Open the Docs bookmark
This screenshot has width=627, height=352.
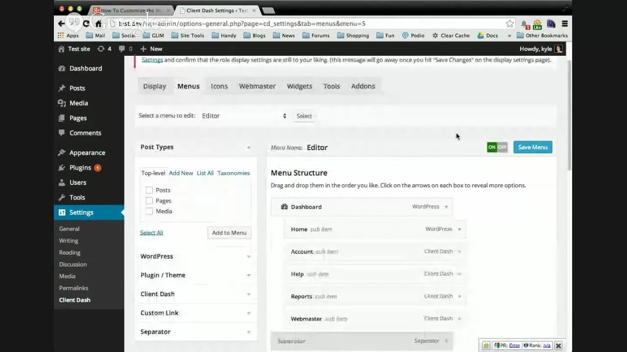[487, 36]
